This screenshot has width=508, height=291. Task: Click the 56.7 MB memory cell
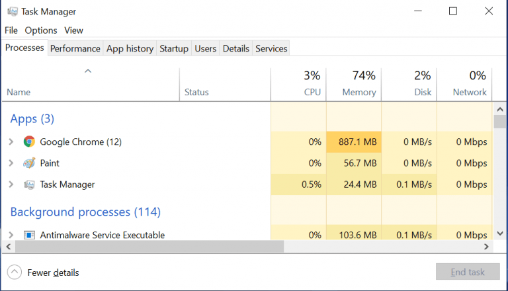(354, 163)
